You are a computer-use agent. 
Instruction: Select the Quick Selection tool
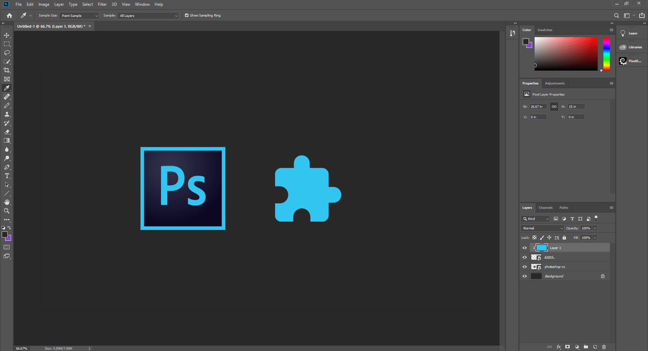tap(7, 61)
